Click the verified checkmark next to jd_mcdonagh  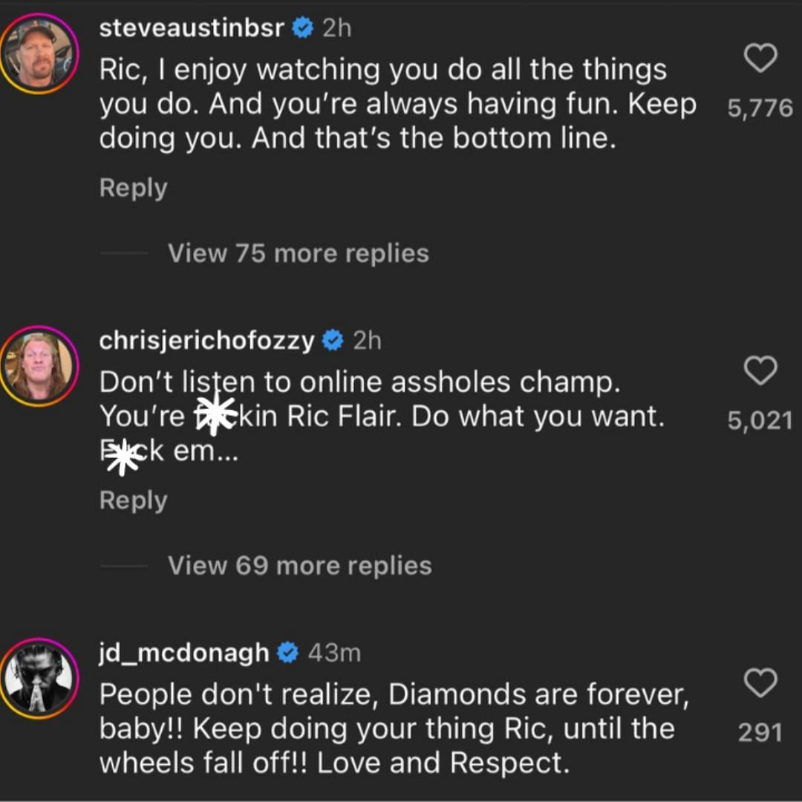click(x=287, y=653)
